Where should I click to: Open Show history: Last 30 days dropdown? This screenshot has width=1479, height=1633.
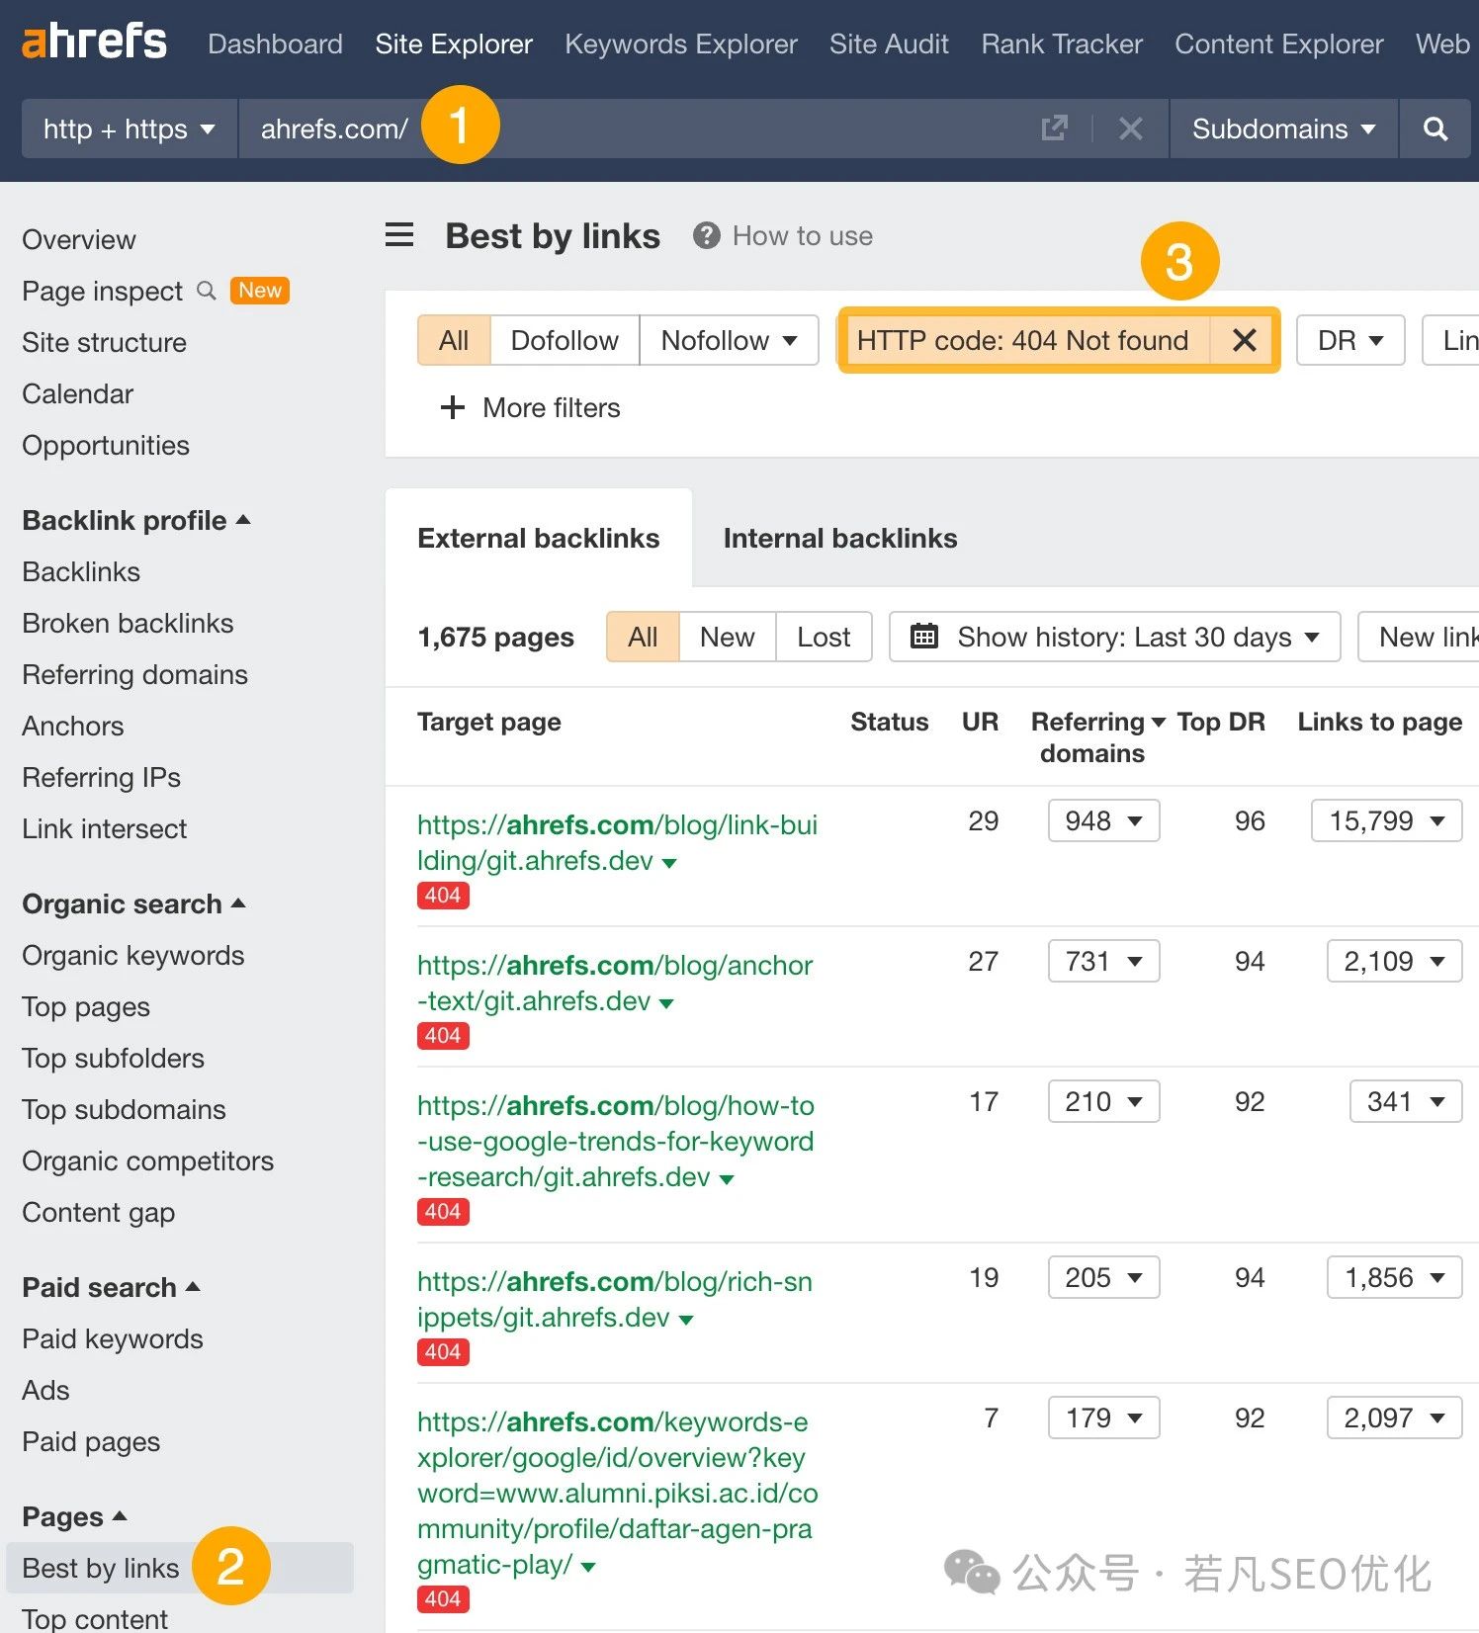pyautogui.click(x=1115, y=637)
